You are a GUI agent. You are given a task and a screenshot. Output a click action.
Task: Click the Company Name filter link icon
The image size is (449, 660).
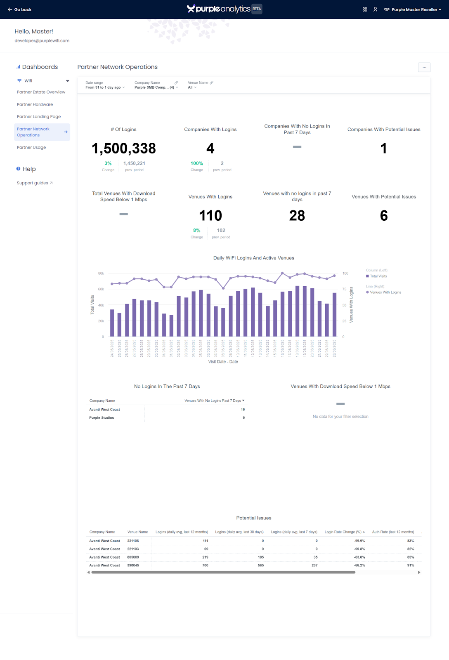(176, 83)
